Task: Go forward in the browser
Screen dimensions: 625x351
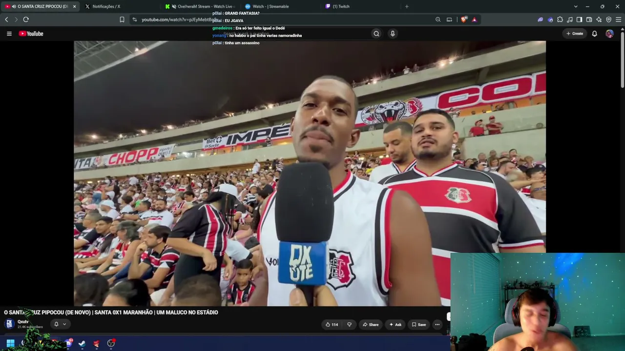Action: (16, 19)
